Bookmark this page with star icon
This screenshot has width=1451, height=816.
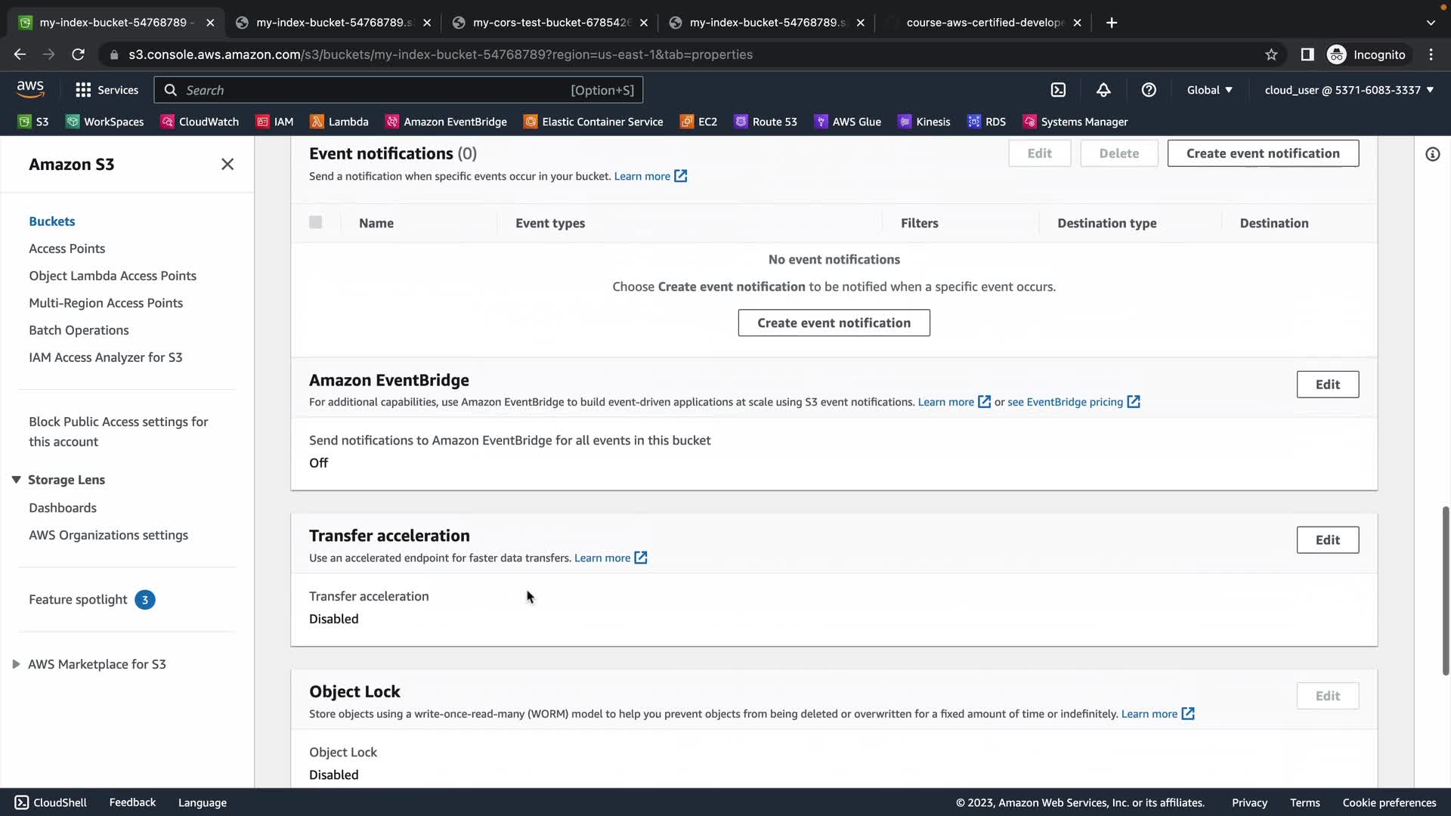click(1271, 54)
